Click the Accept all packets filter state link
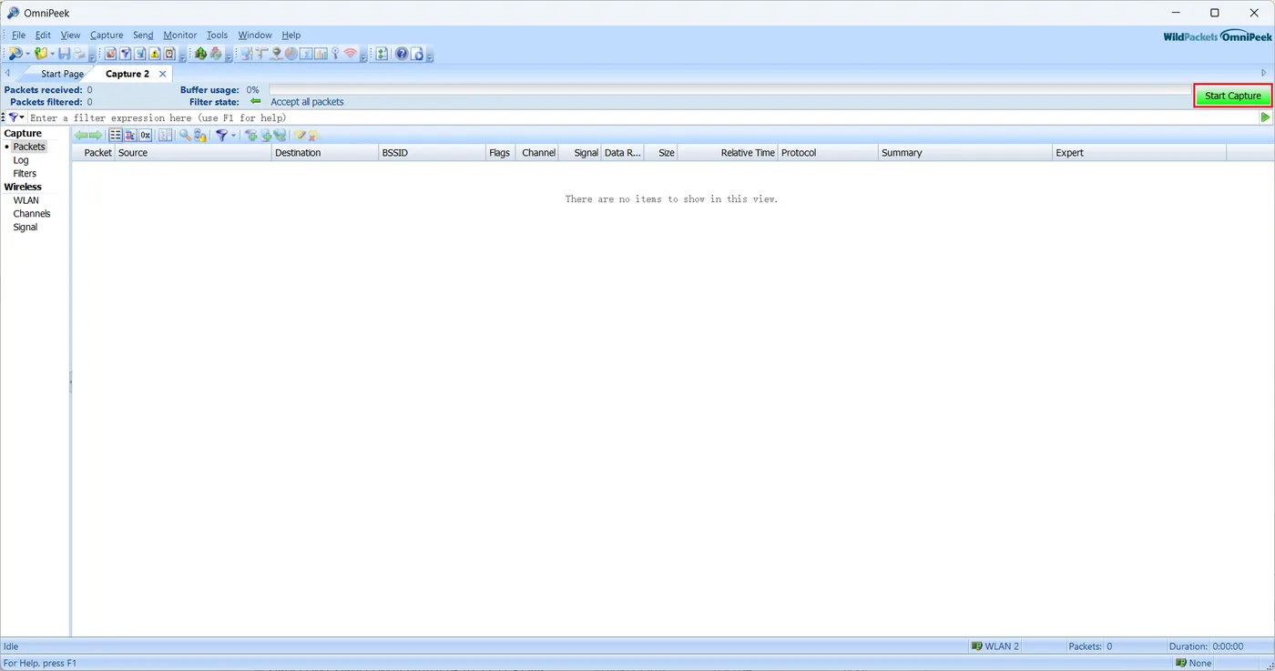This screenshot has width=1275, height=671. 307,102
